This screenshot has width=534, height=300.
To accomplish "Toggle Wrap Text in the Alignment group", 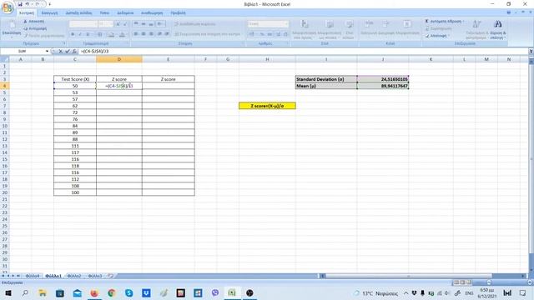I will coord(176,24).
